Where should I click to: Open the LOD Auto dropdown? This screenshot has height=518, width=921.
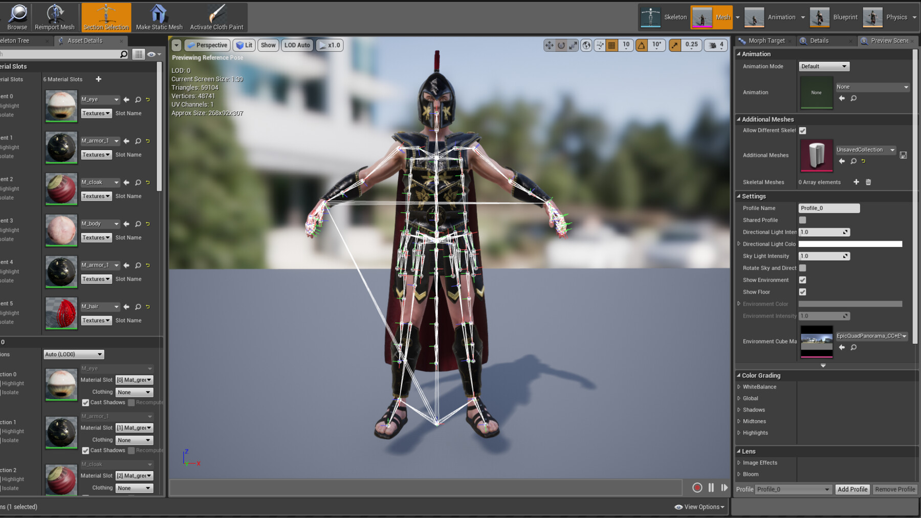(297, 45)
